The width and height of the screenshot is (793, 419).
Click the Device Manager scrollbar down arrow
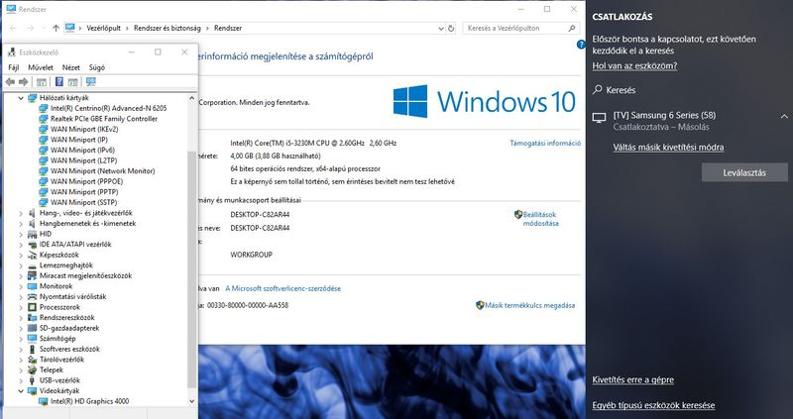191,401
